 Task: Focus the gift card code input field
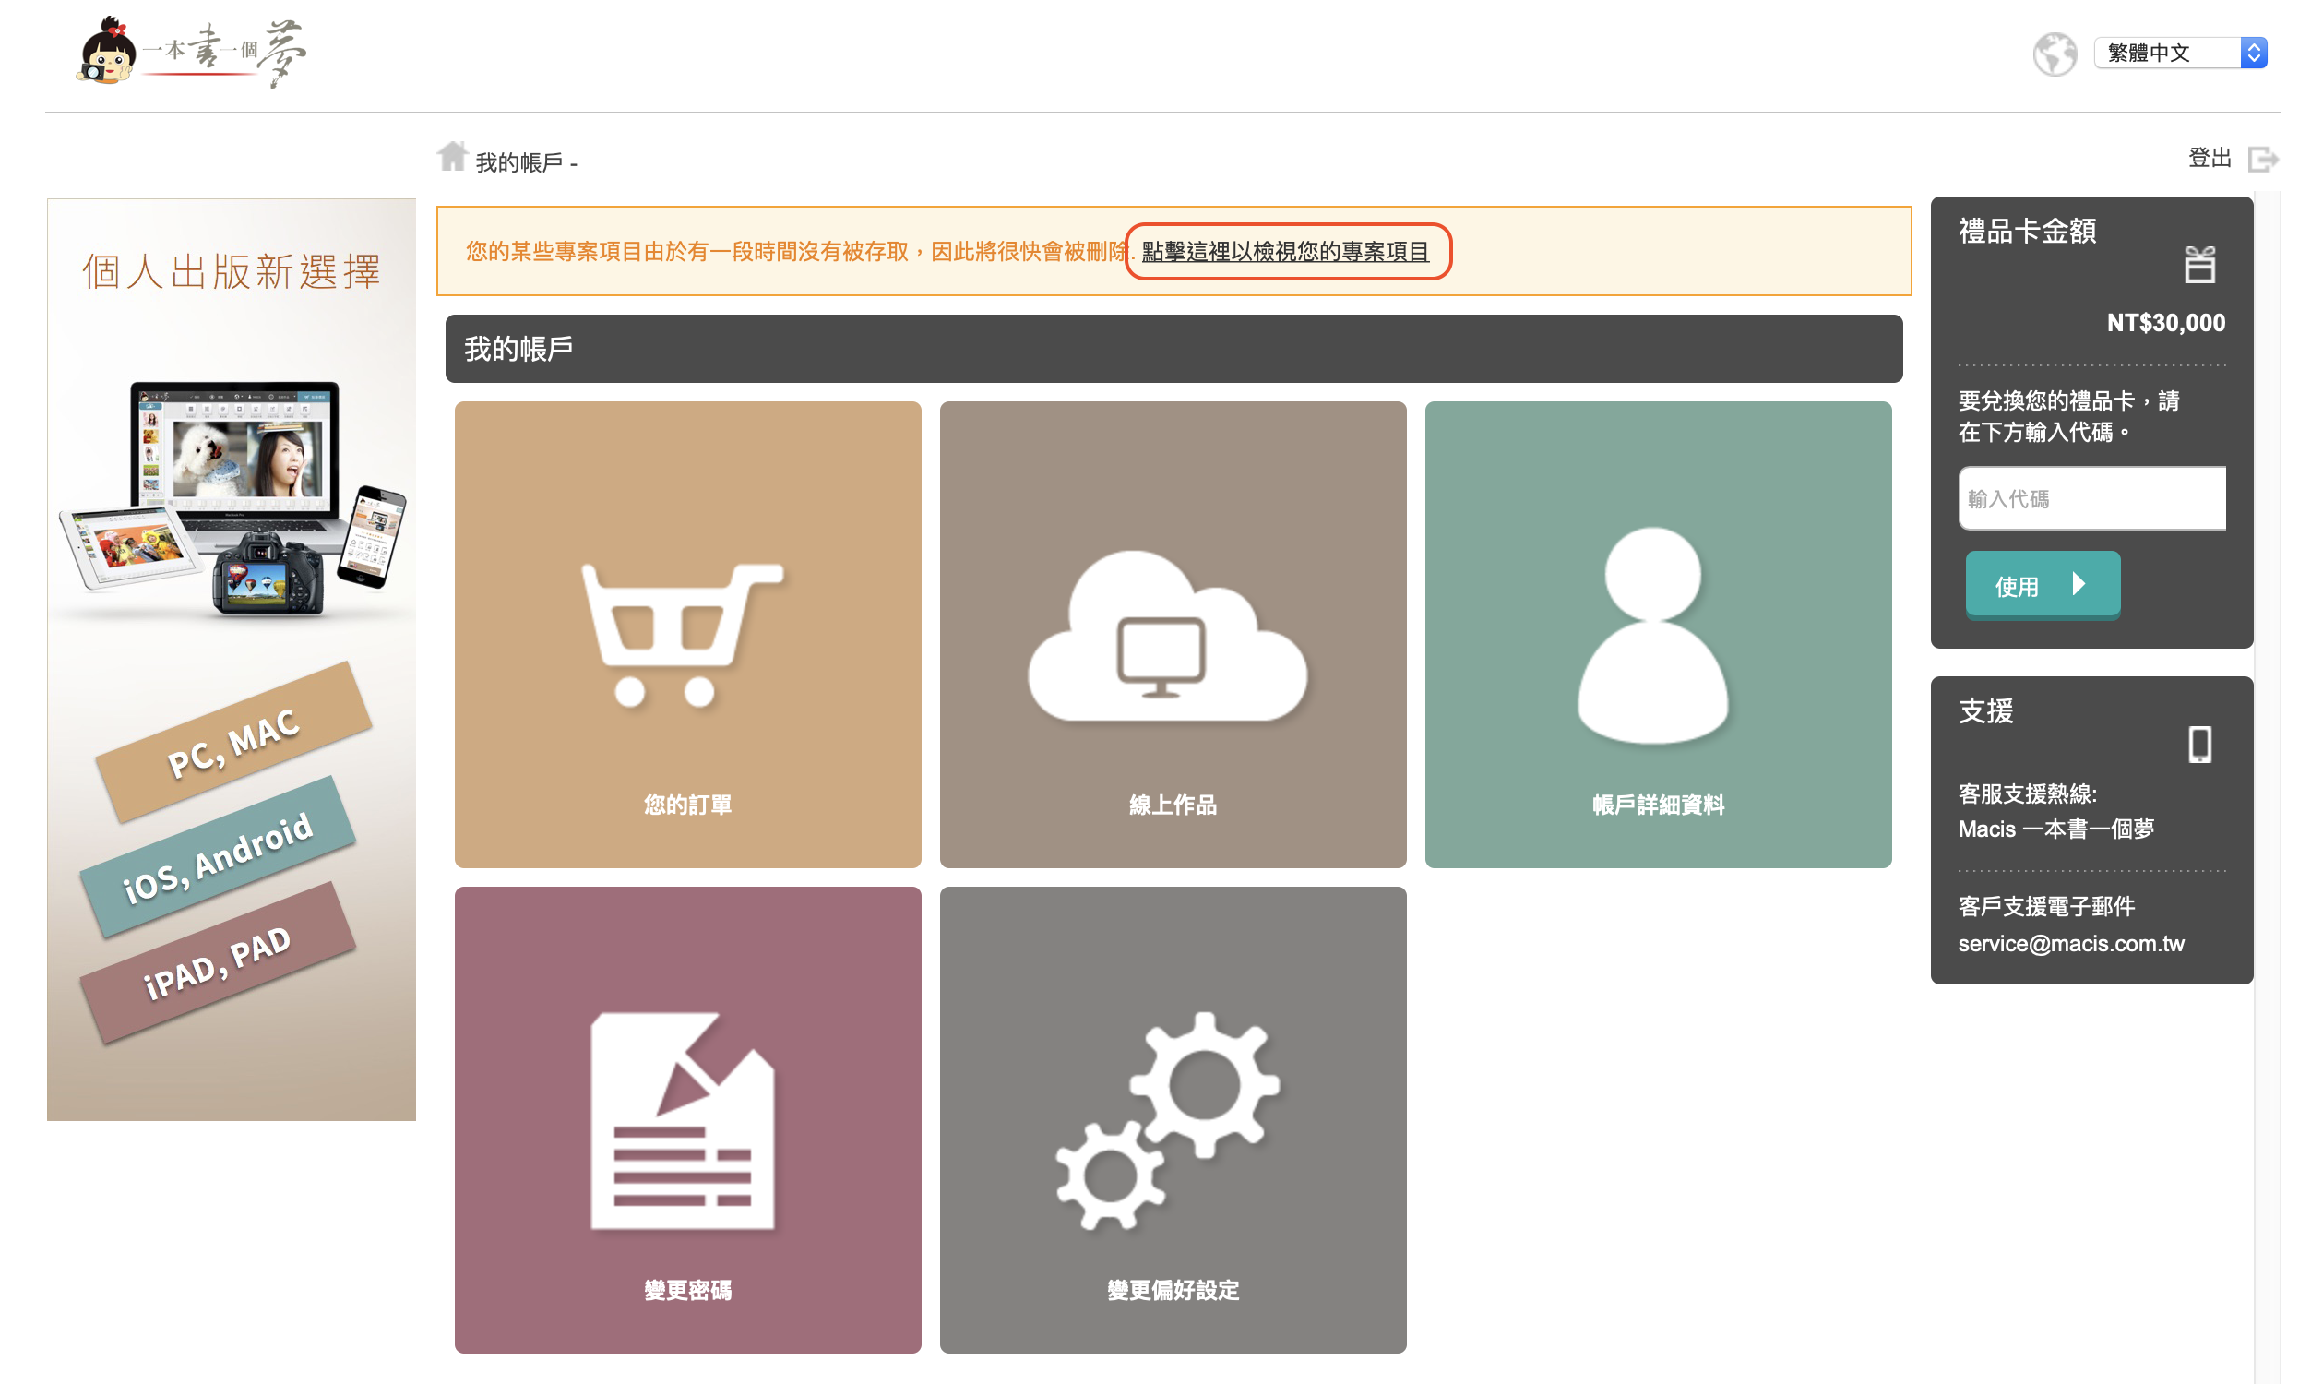tap(2091, 499)
